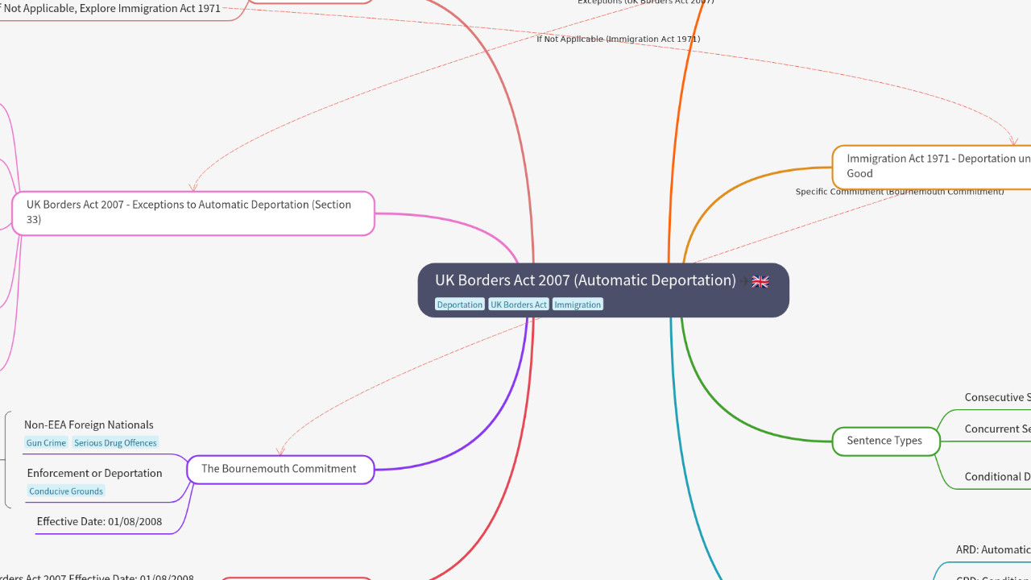Select the Borders Act 2007 Effective Date item
This screenshot has width=1031, height=580.
pyautogui.click(x=97, y=577)
